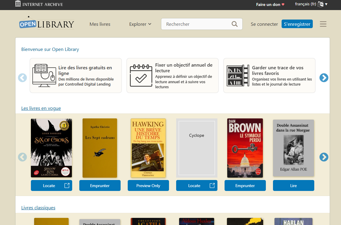Click the computer reading books online icon
The image size is (341, 225).
44,75
